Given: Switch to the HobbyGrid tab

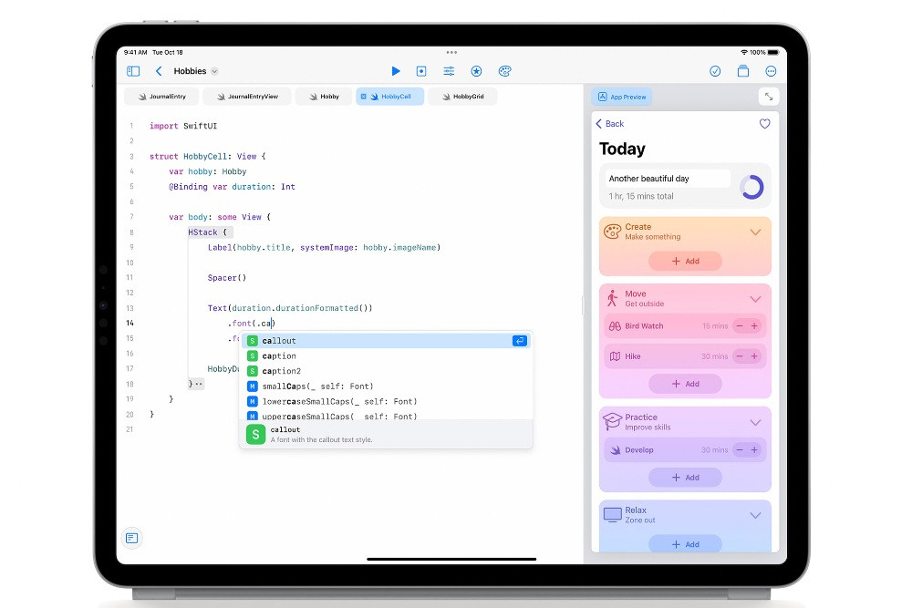Looking at the screenshot, I should pos(462,97).
